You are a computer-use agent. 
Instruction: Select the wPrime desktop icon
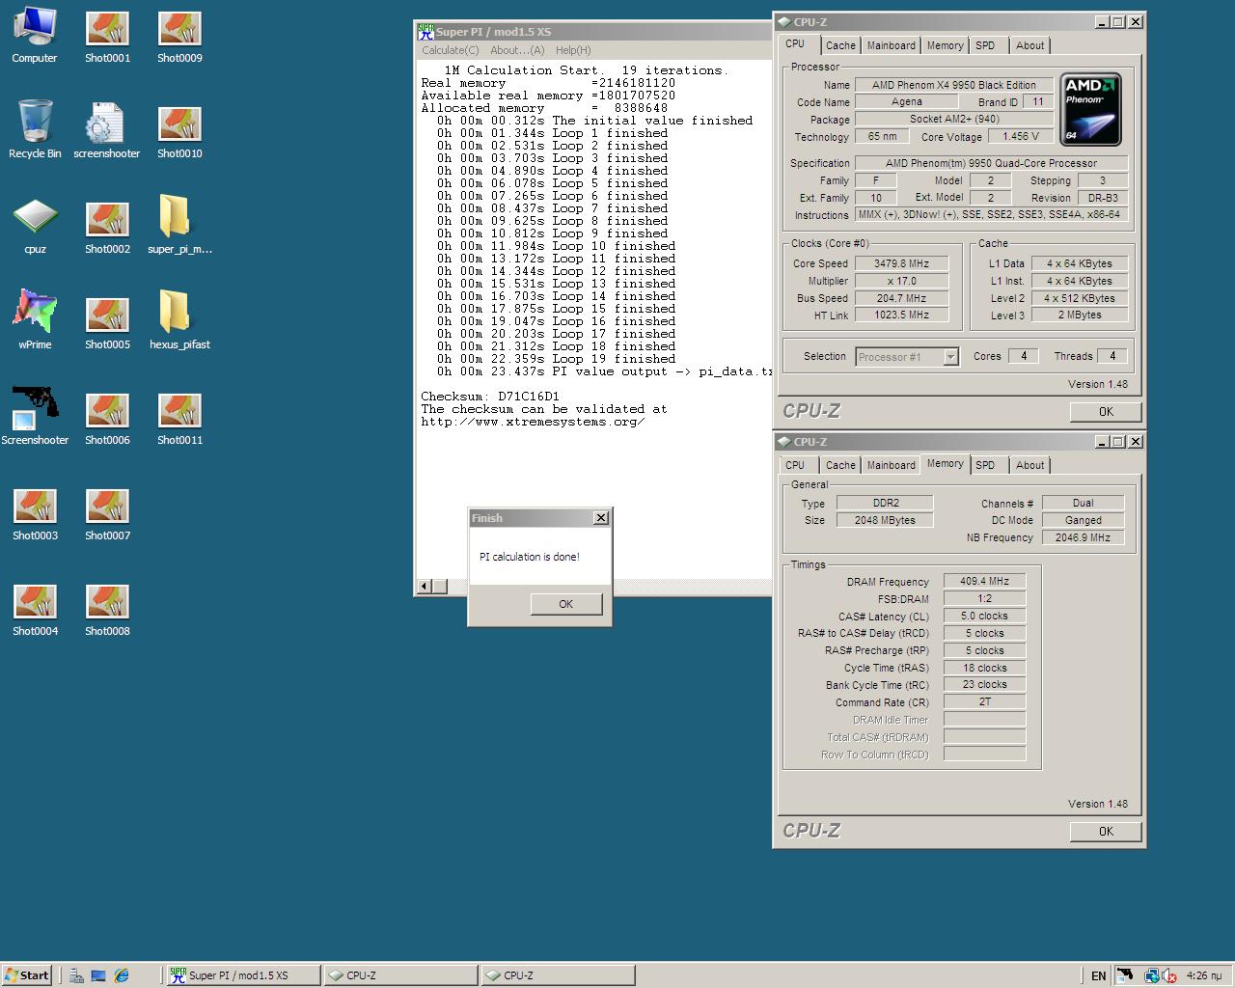(35, 320)
